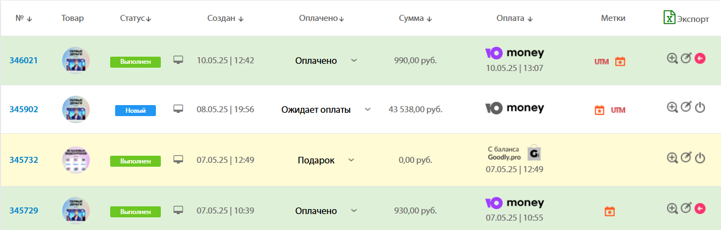
Task: Click the calendar label icon for order 345729
Action: [609, 211]
